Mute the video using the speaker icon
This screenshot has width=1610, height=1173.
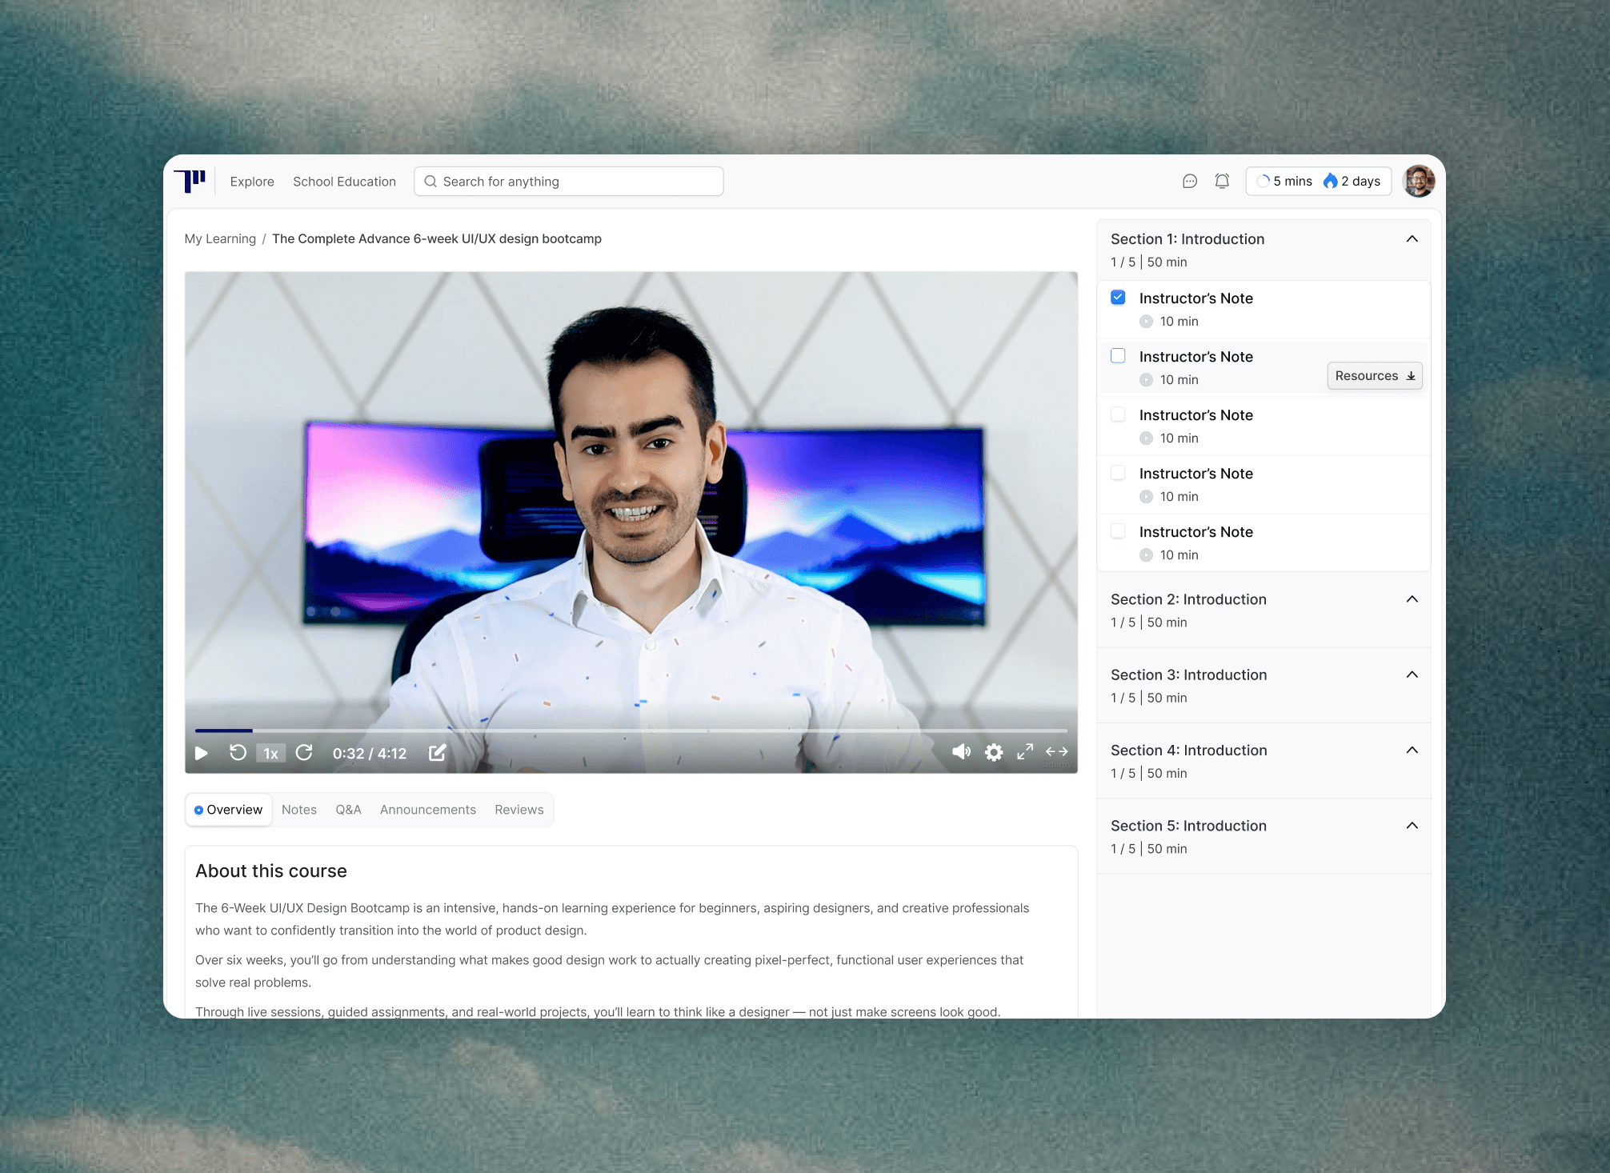coord(961,752)
